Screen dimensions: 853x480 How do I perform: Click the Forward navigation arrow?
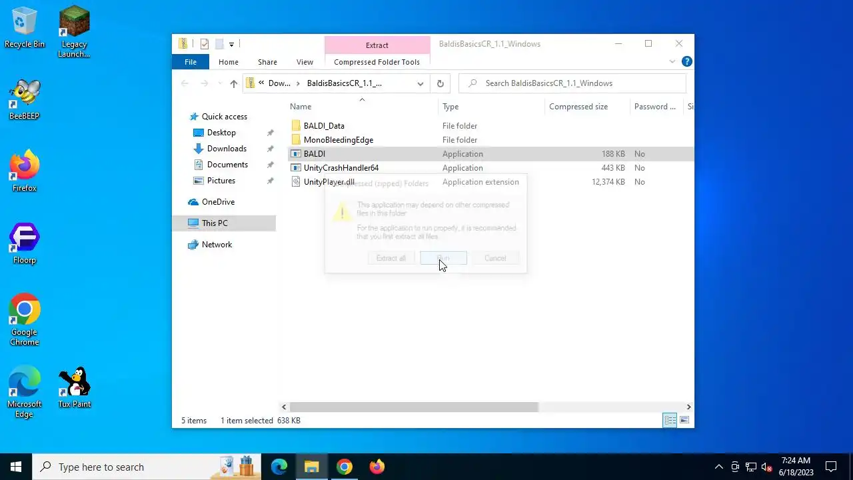pyautogui.click(x=205, y=83)
